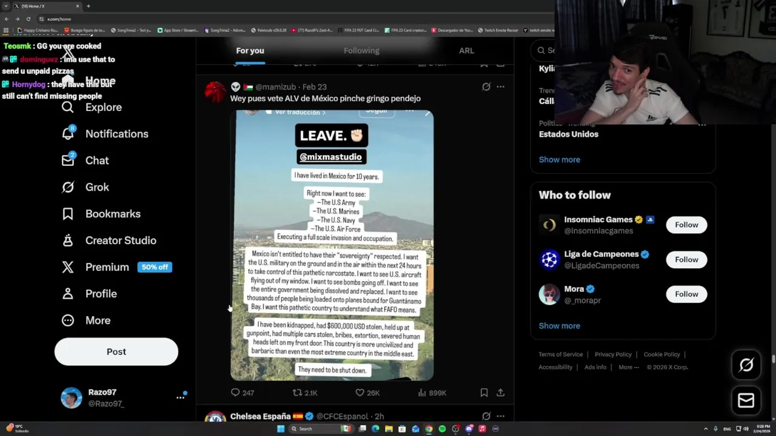This screenshot has height=436, width=776.
Task: Open @mamizub profile avatar
Action: coord(215,92)
